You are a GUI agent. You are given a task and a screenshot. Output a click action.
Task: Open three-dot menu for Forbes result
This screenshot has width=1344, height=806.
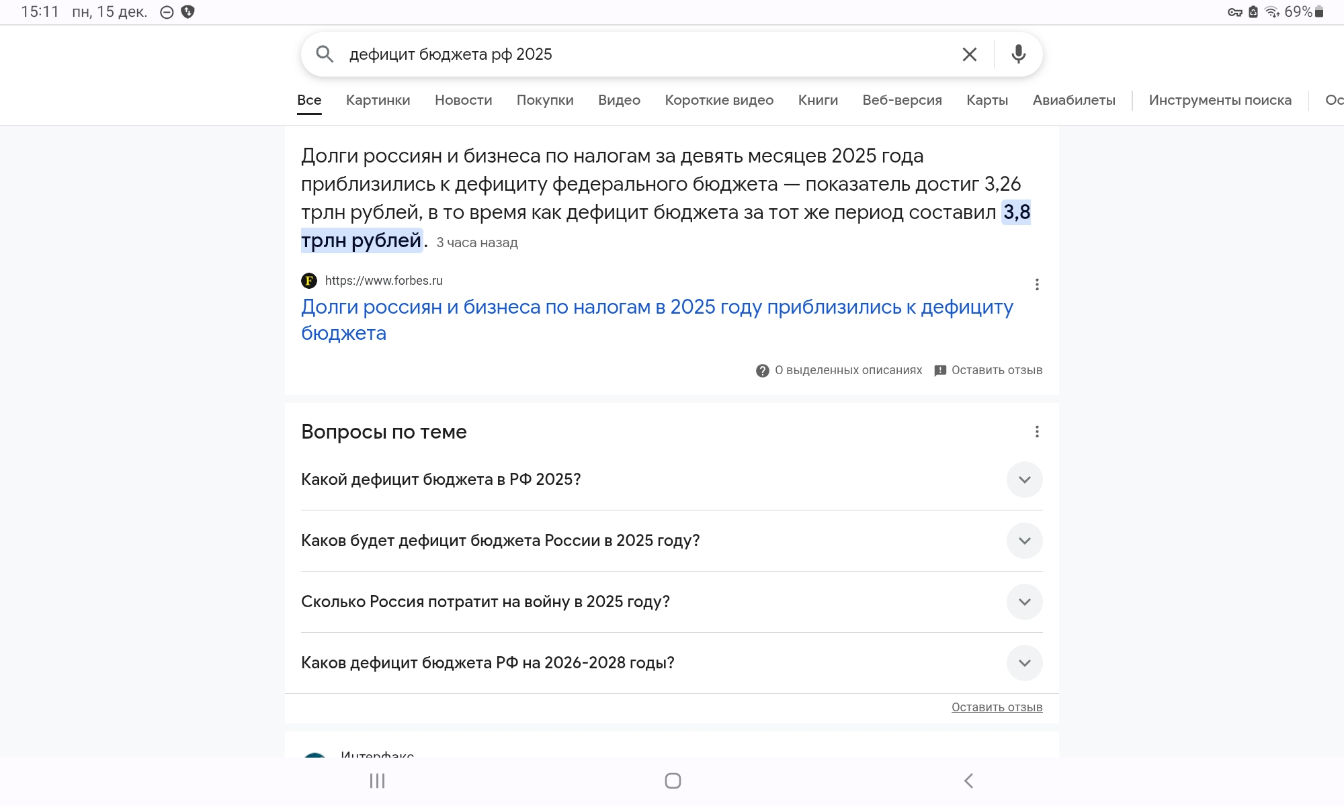coord(1037,285)
